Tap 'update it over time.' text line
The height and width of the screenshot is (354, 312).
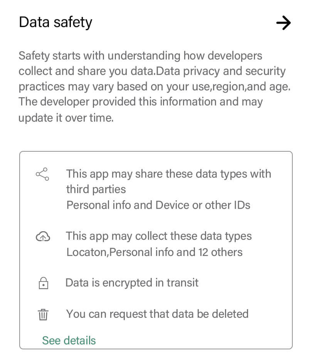[x=66, y=118]
